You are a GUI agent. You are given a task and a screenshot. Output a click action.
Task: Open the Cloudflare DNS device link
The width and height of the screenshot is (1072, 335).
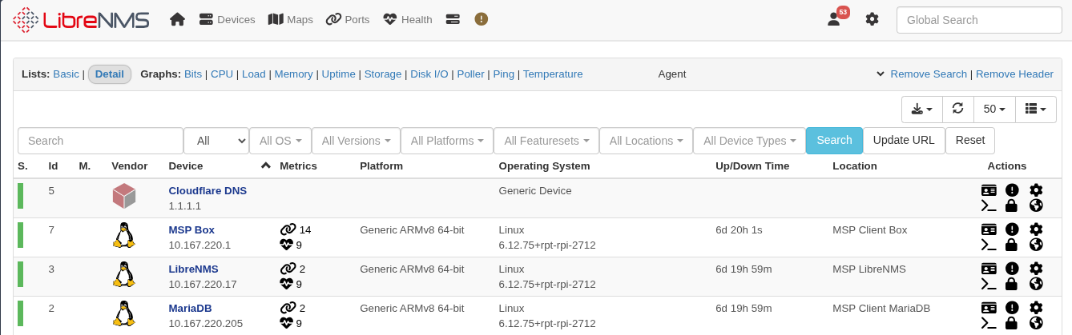tap(208, 190)
